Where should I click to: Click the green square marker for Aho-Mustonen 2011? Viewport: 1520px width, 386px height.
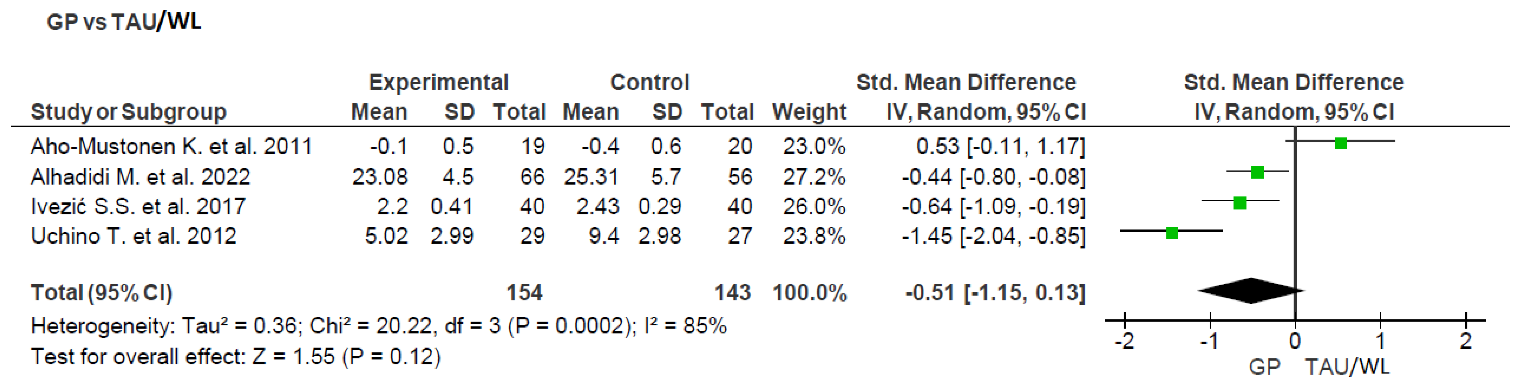pyautogui.click(x=1341, y=143)
